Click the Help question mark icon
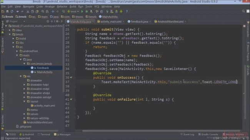 [127, 11]
